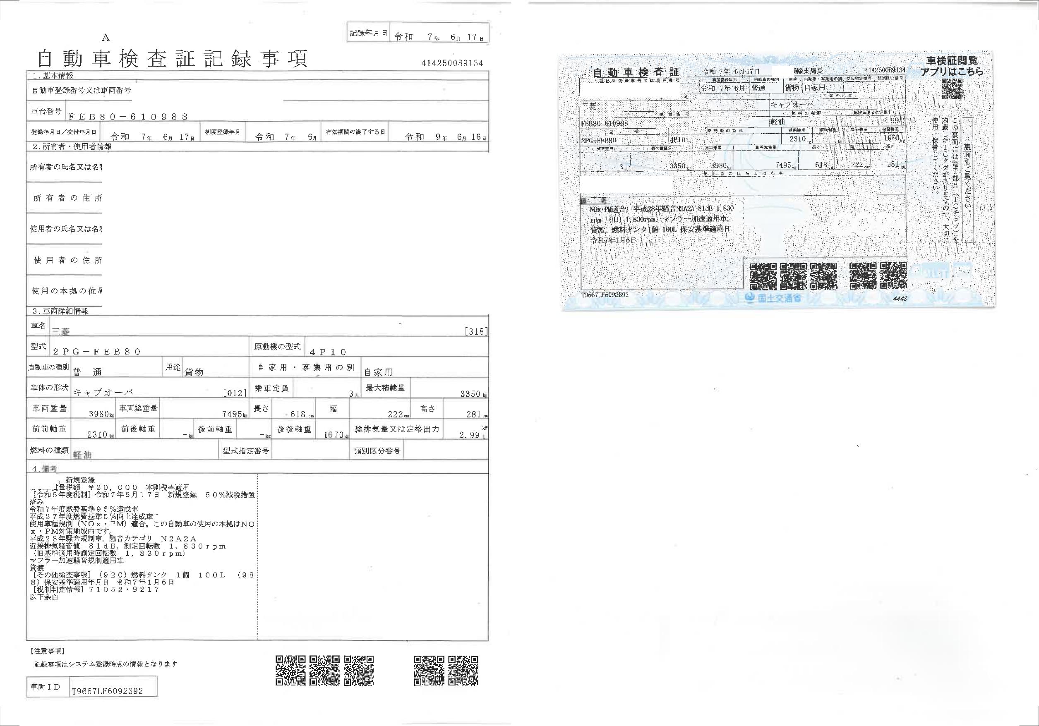Click expiry date 令和9年6月16日 field
Screen dimensions: 1039x726
point(445,137)
